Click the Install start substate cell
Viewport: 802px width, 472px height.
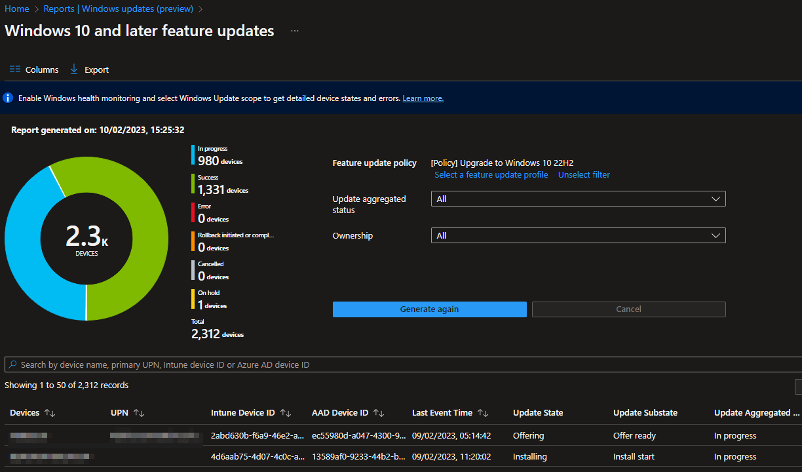pyautogui.click(x=634, y=457)
